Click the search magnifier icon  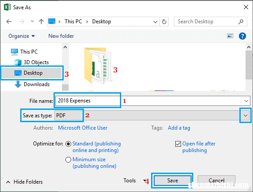pos(241,22)
